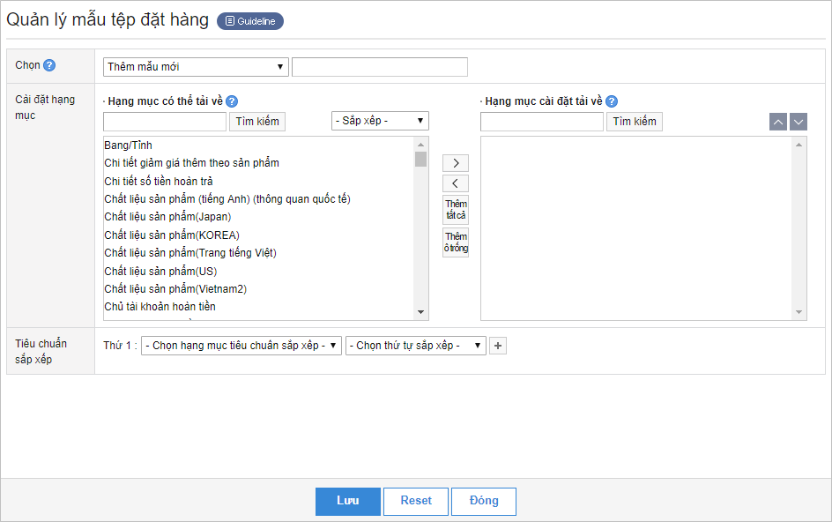Viewport: 832px width, 522px height.
Task: Click the left arrow to remove selected item
Action: tap(456, 183)
